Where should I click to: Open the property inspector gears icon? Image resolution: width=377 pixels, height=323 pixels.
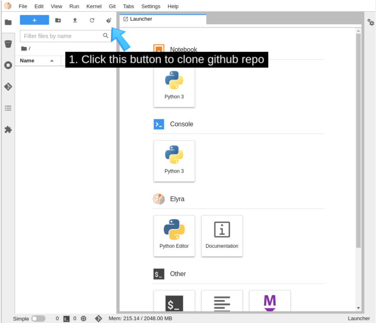pyautogui.click(x=370, y=22)
